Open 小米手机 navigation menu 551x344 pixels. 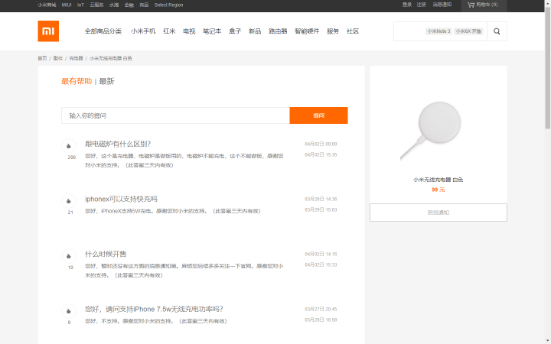(143, 31)
